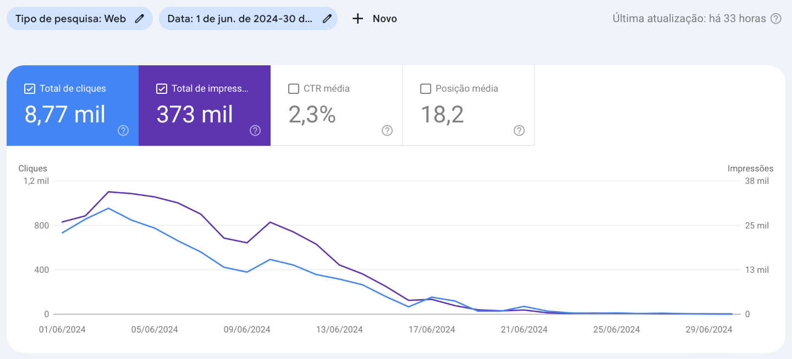Select the Posição média metric card
Image resolution: width=792 pixels, height=359 pixels.
468,105
